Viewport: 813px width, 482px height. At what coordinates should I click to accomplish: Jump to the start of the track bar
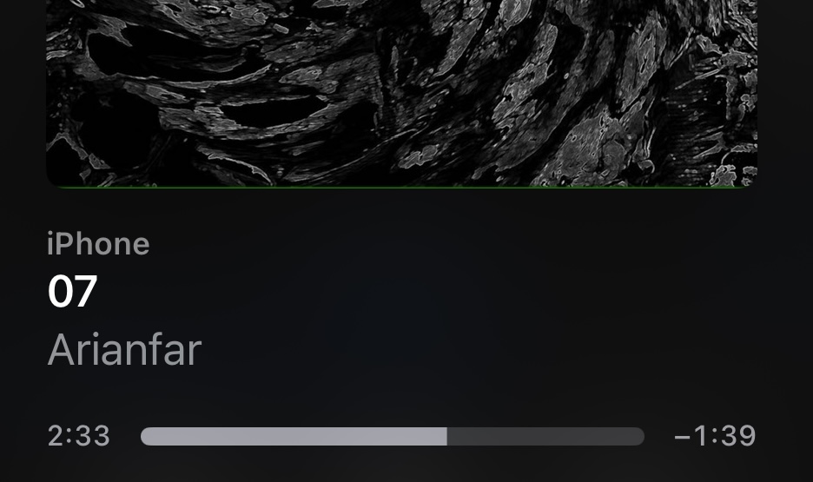(x=143, y=436)
